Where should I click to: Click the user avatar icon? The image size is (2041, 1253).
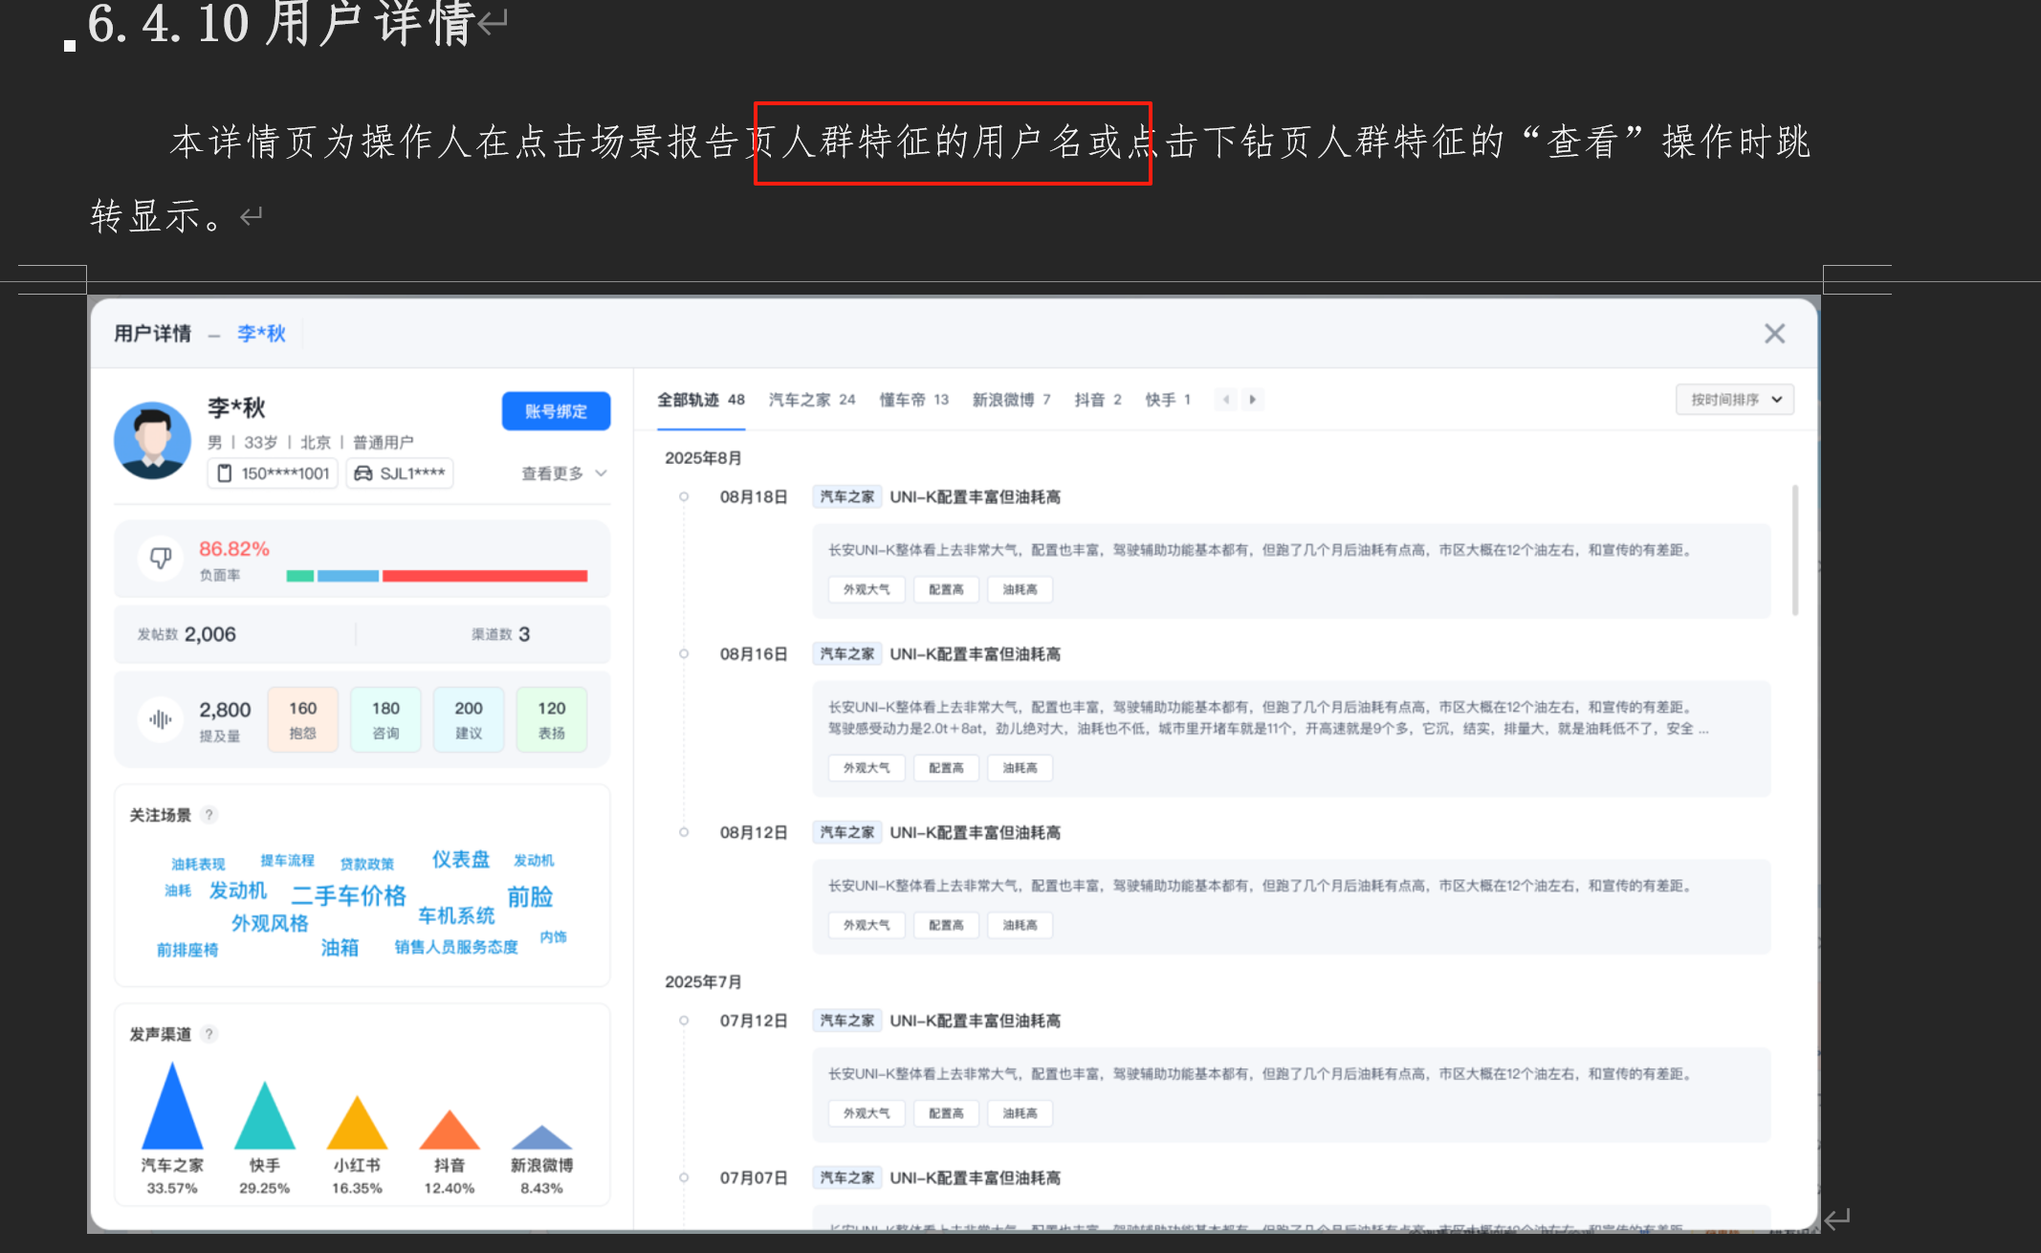pos(152,440)
